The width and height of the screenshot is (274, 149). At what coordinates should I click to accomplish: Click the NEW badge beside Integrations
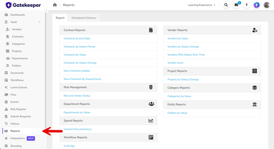point(31,138)
